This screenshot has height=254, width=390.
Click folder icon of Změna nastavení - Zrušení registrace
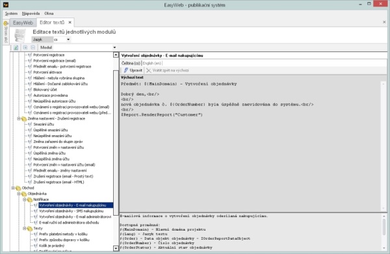pyautogui.click(x=24, y=119)
